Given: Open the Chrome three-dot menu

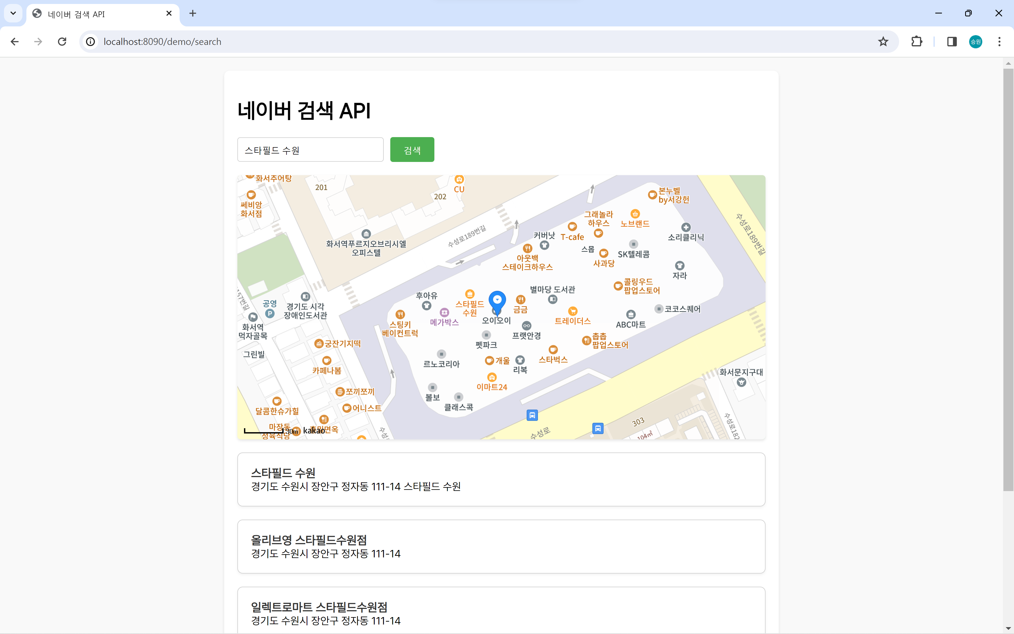Looking at the screenshot, I should coord(999,41).
